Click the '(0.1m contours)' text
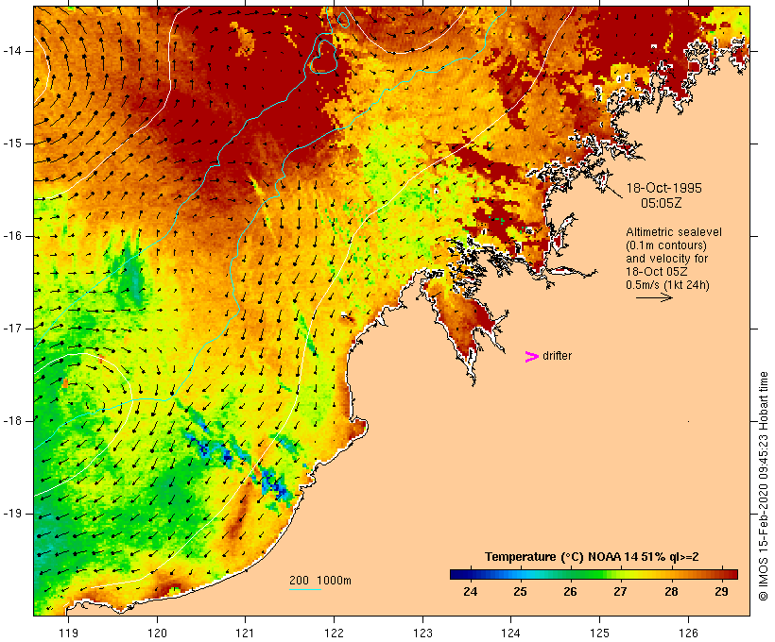Screen dimensions: 775x642 (665, 245)
